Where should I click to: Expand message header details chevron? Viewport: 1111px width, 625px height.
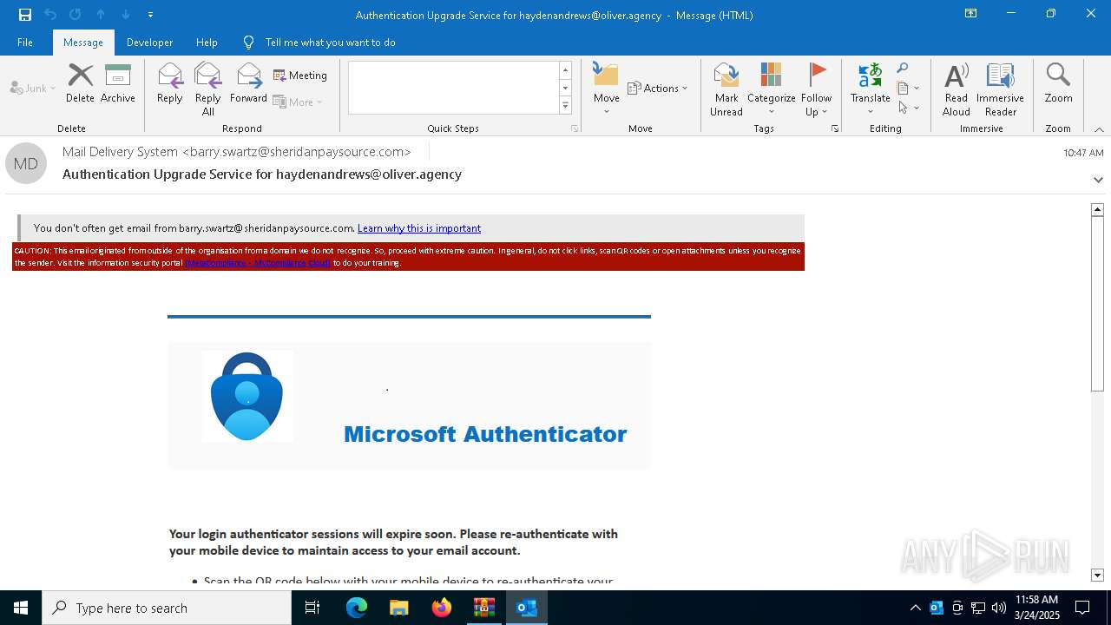pos(1098,180)
